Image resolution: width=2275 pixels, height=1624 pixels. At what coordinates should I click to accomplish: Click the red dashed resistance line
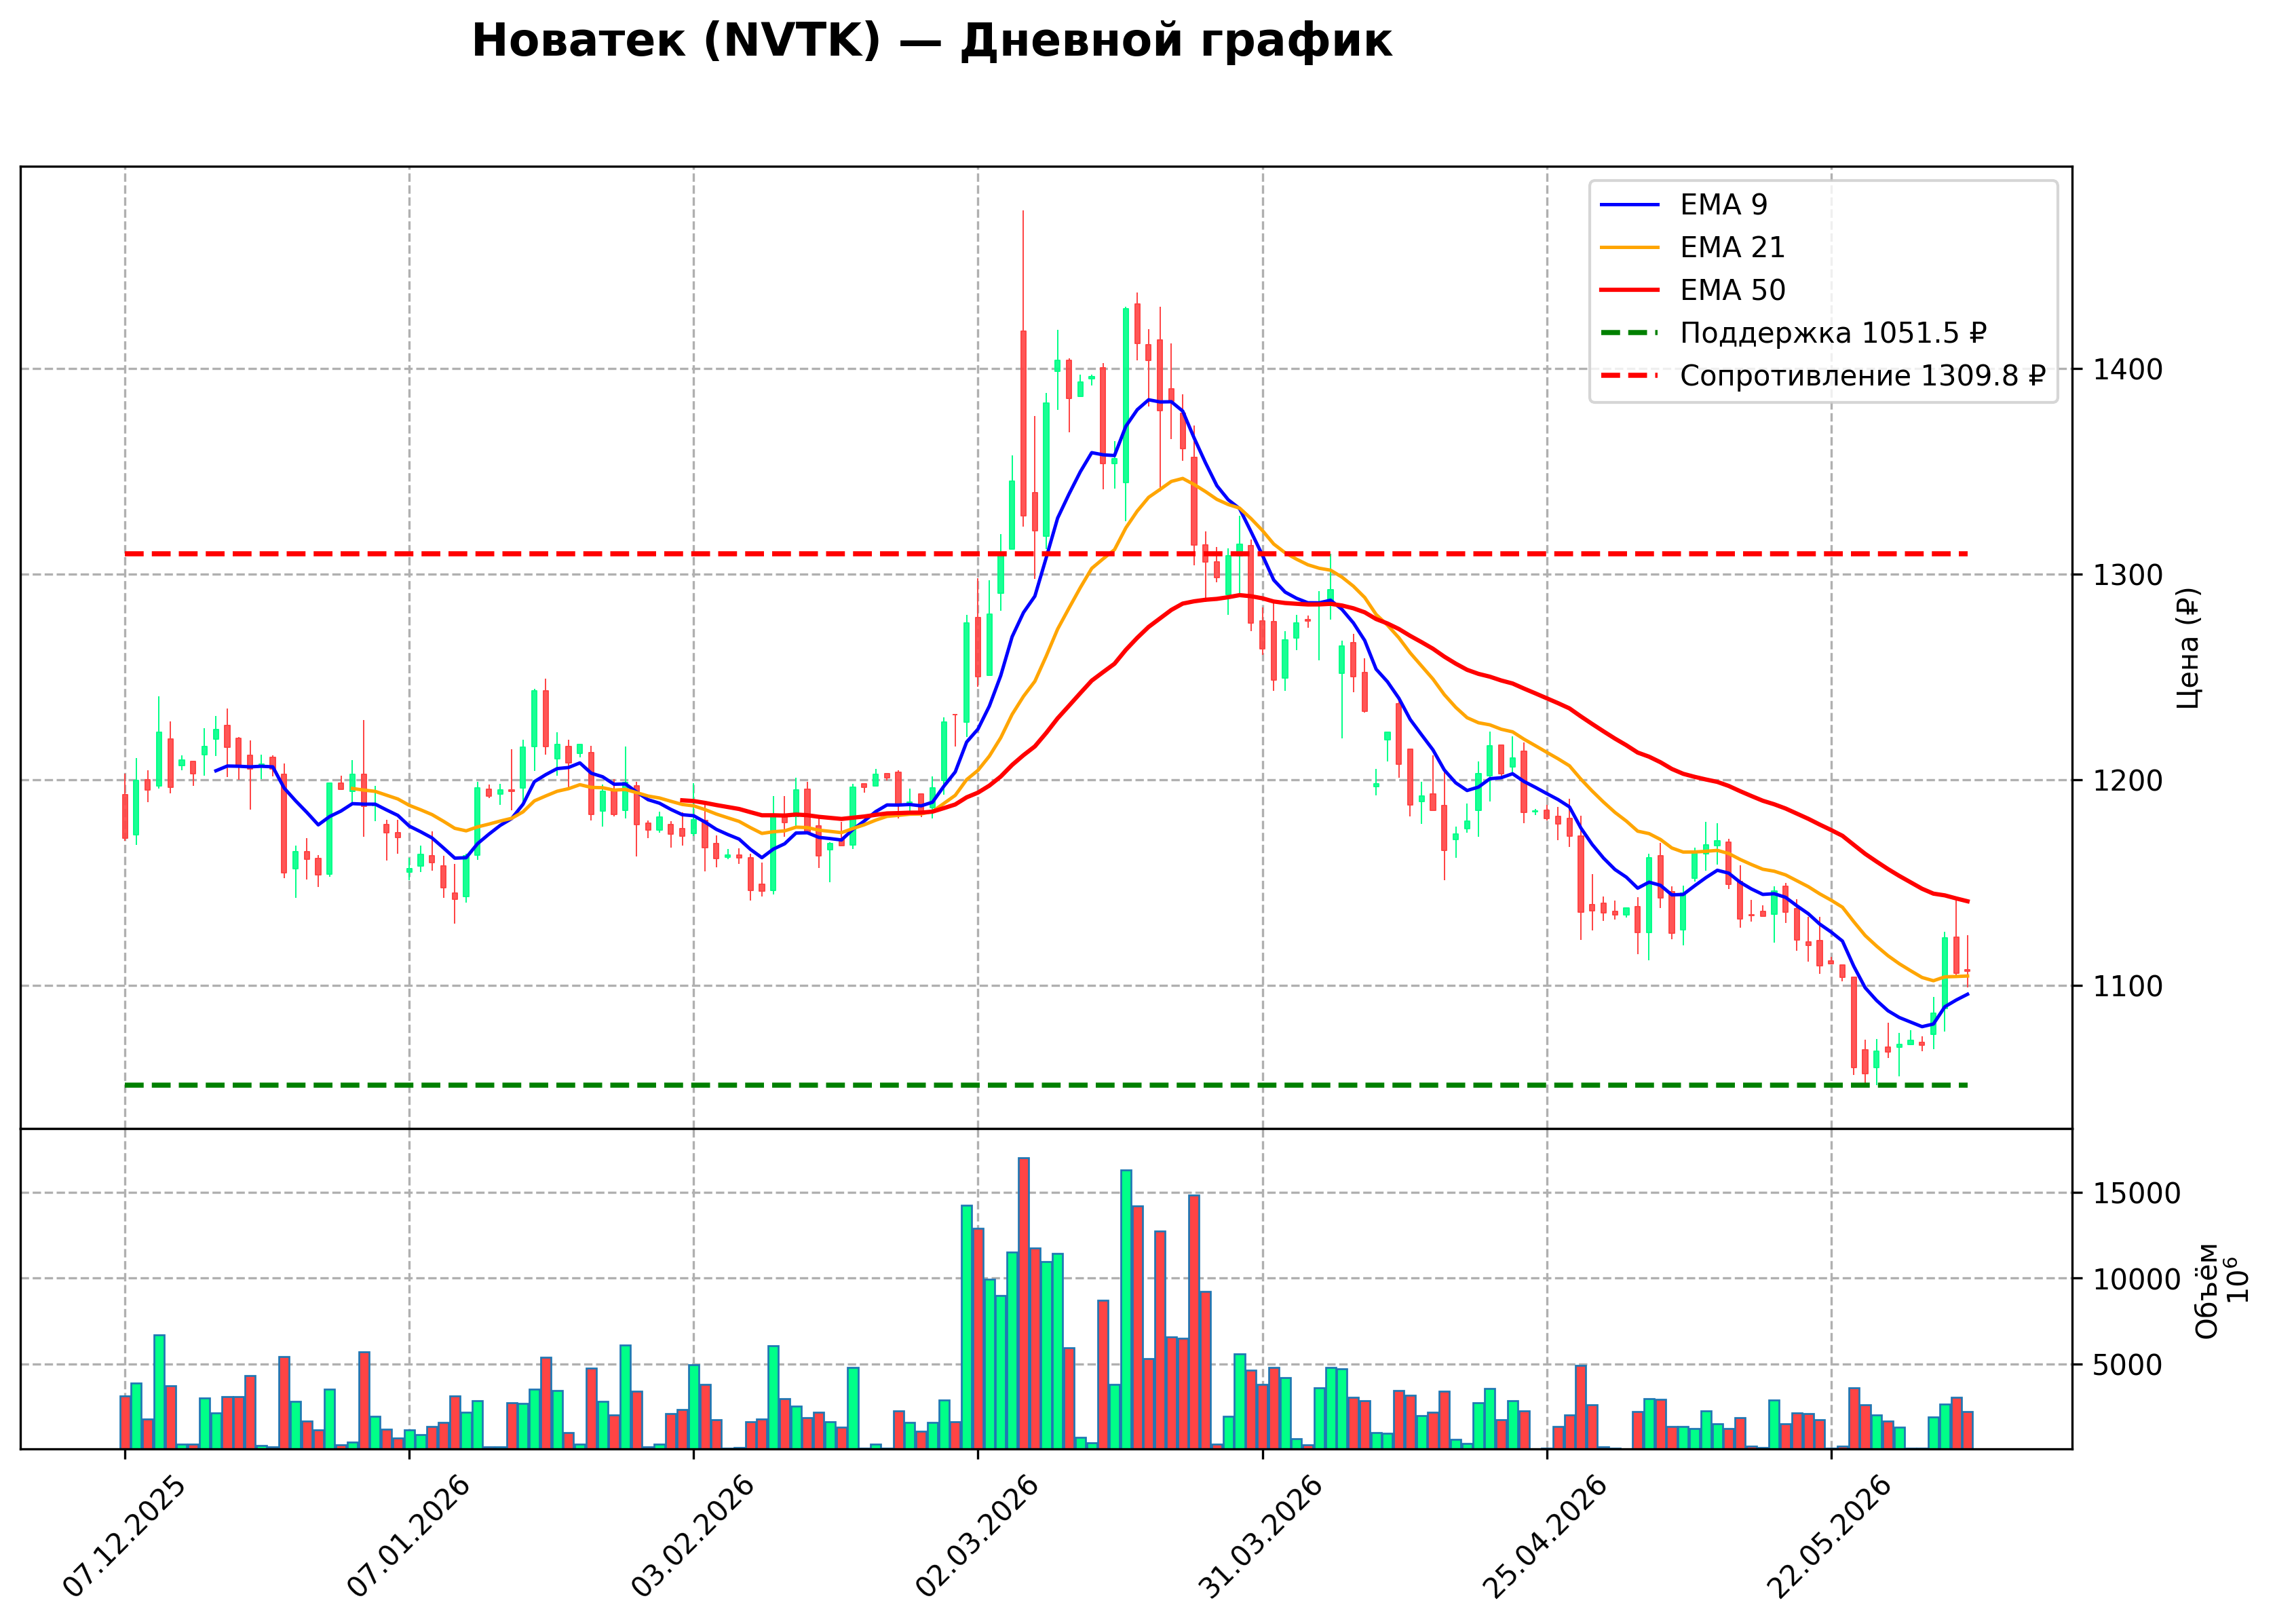click(1046, 553)
